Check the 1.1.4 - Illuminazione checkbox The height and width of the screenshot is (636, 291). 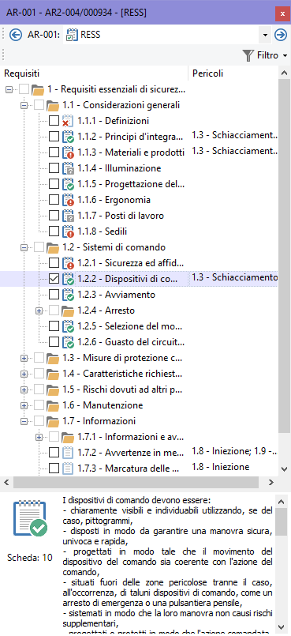54,168
